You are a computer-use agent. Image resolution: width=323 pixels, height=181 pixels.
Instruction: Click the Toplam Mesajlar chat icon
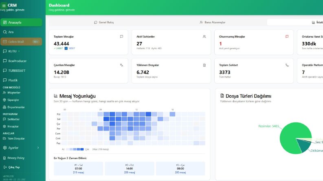[121, 37]
